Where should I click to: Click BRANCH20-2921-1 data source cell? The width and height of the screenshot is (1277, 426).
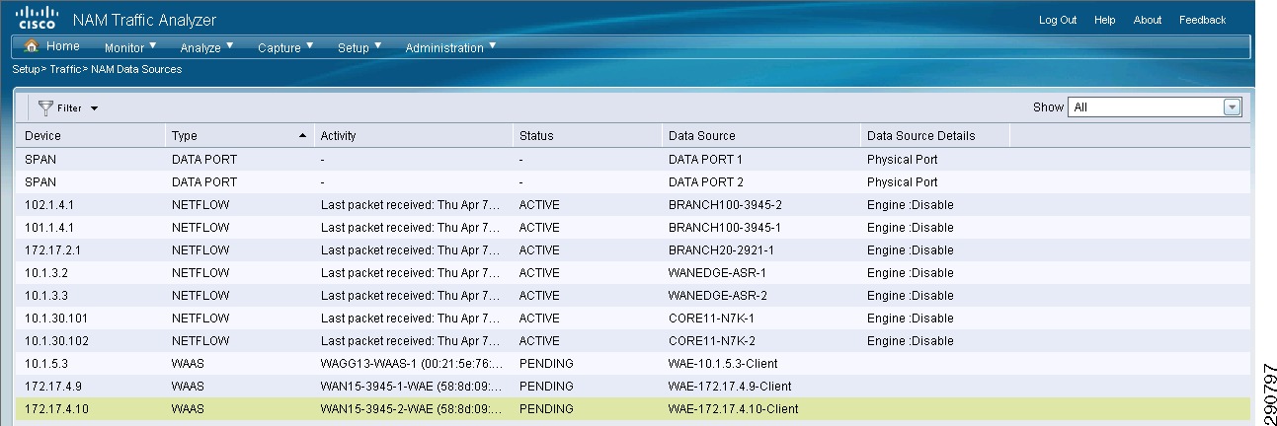tap(721, 249)
